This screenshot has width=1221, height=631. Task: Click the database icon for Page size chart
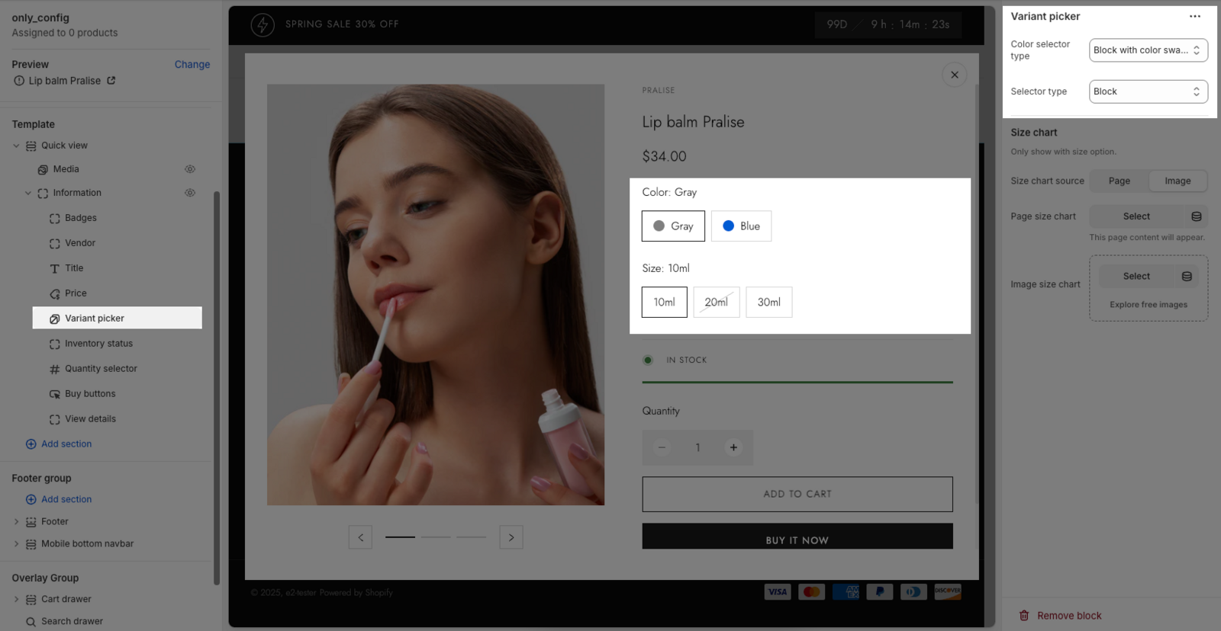tap(1196, 216)
